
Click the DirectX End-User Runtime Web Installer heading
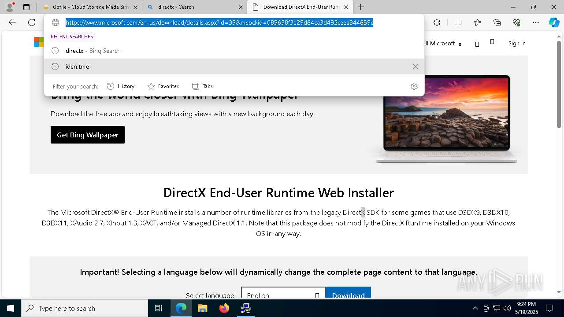click(x=278, y=193)
